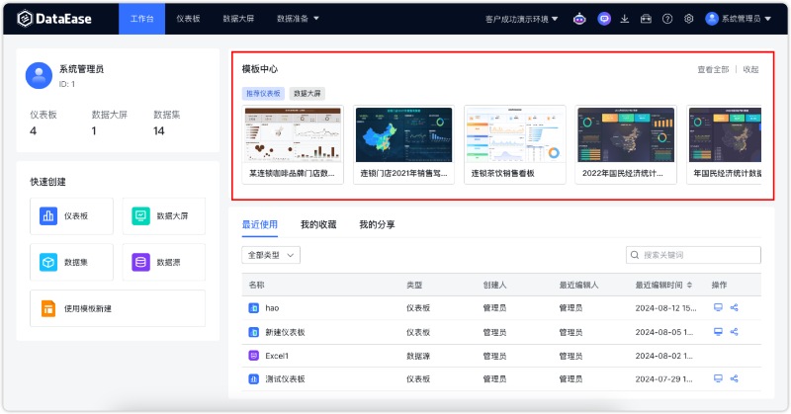Click the search magnifier icon
The height and width of the screenshot is (414, 791).
click(x=635, y=255)
